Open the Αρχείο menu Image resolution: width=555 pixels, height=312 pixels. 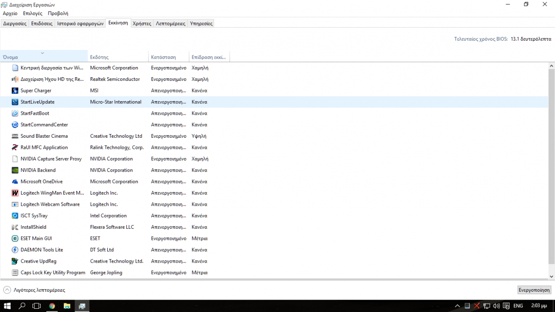point(10,13)
